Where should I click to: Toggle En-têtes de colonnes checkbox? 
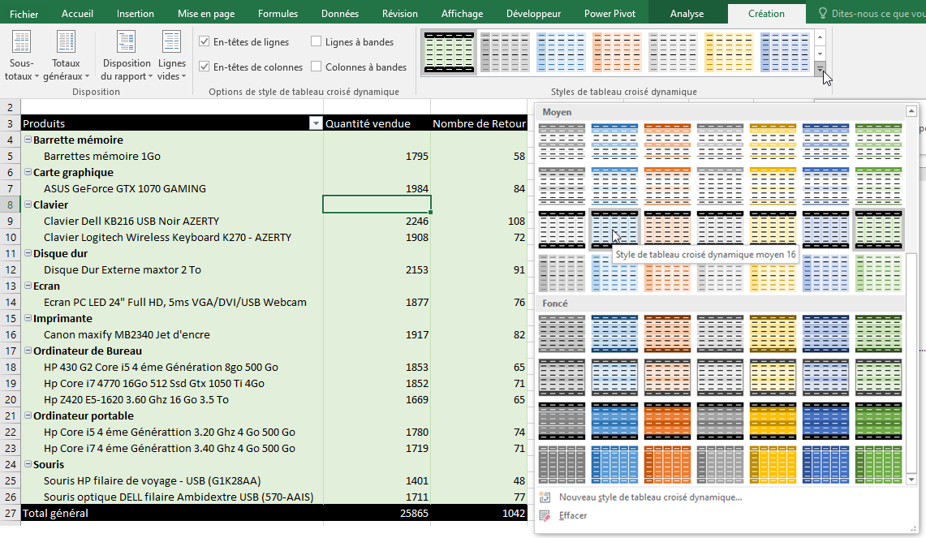click(x=205, y=67)
